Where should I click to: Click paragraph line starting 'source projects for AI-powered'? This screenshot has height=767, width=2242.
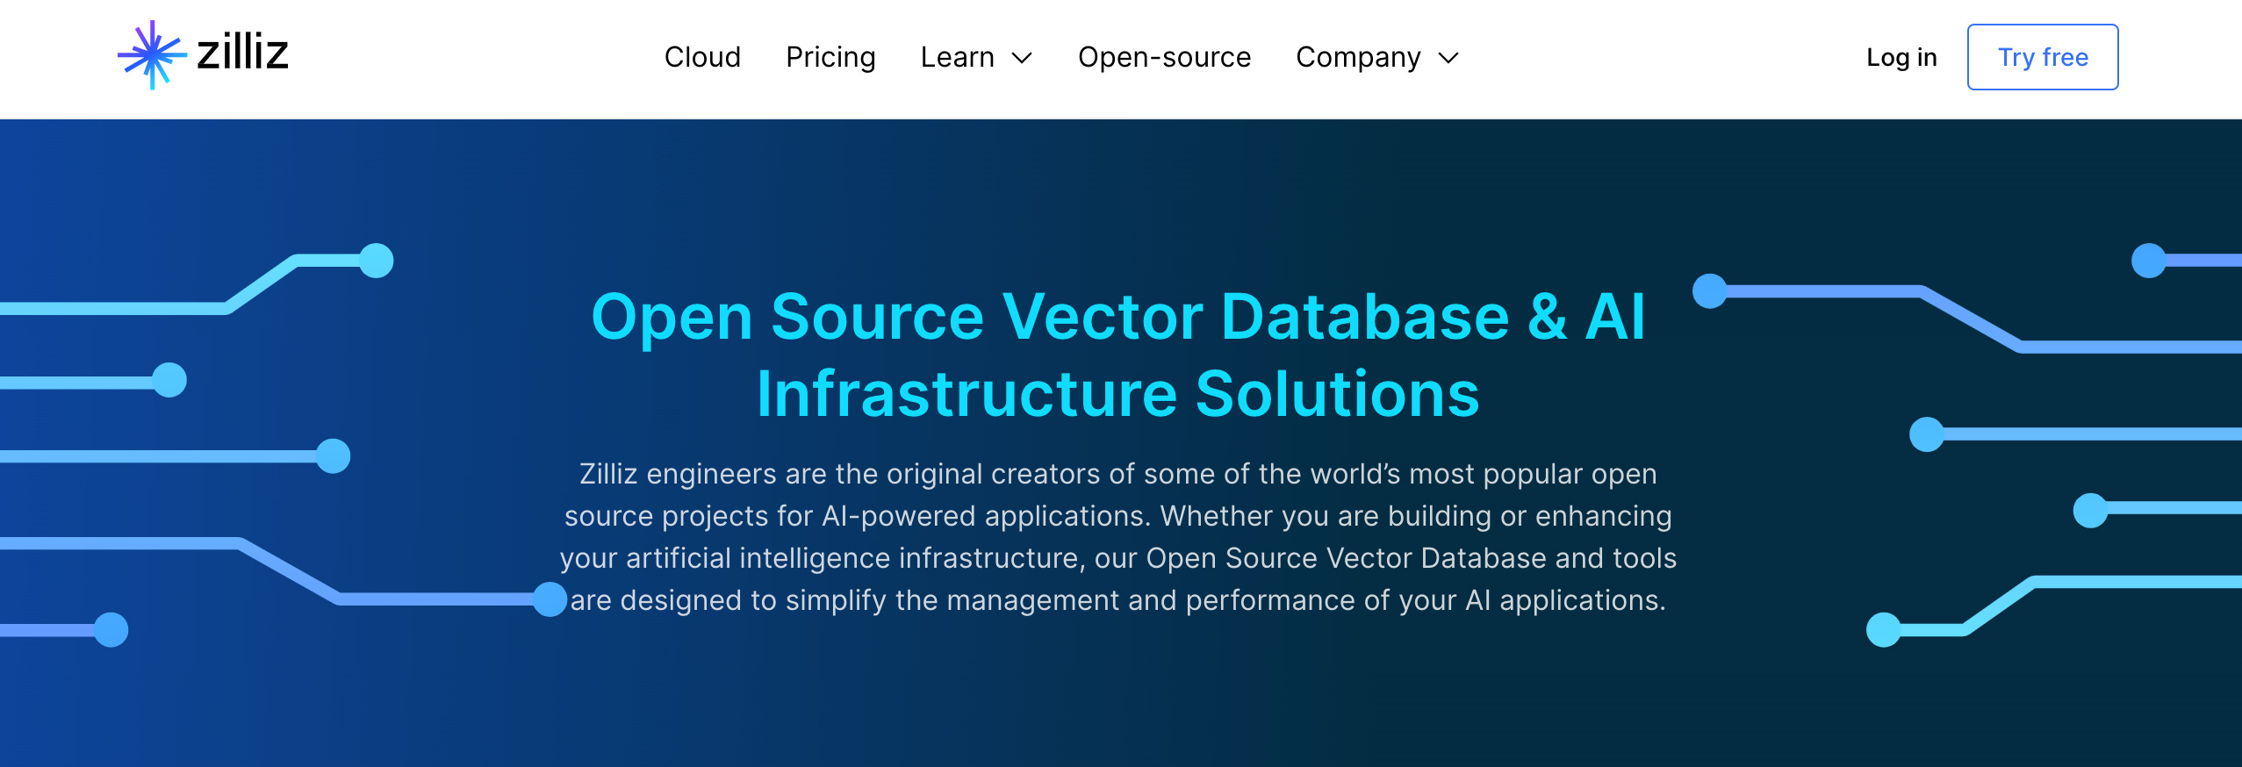click(1118, 516)
